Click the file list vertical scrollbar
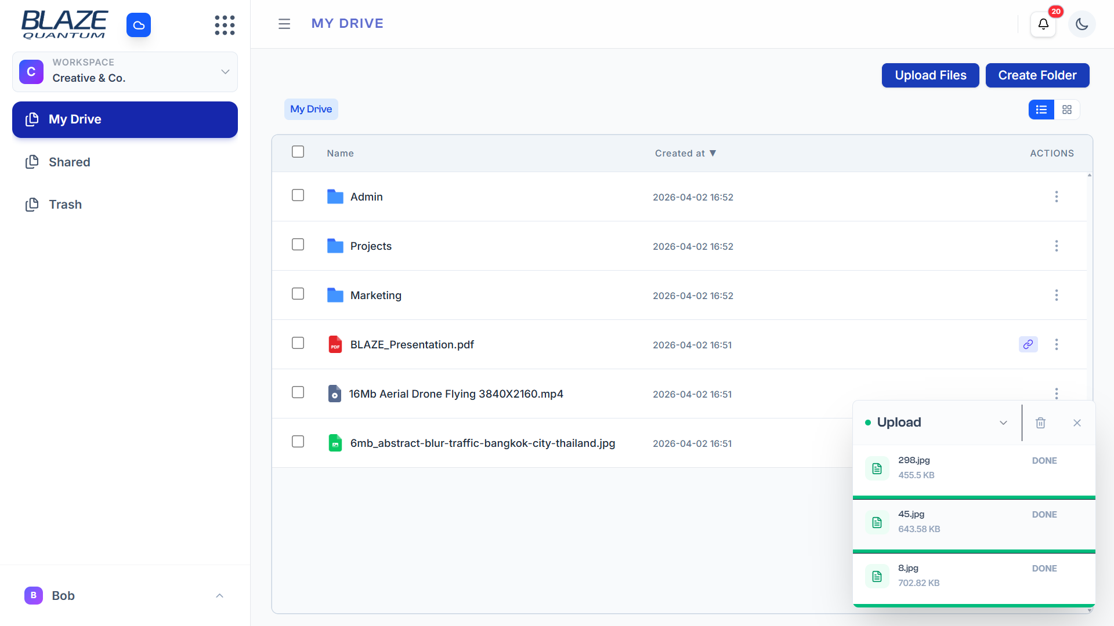The image size is (1114, 626). [1090, 392]
